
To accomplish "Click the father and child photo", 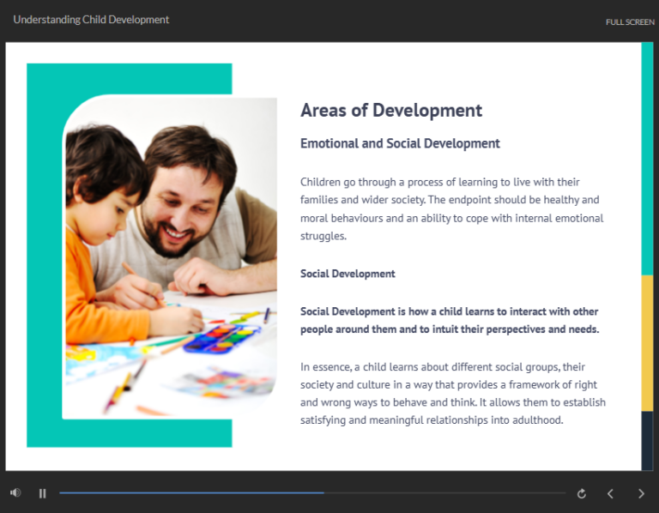I will [169, 256].
